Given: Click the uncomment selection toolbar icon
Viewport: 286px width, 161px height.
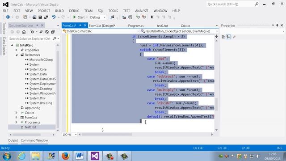Looking at the screenshot, I should (x=144, y=17).
